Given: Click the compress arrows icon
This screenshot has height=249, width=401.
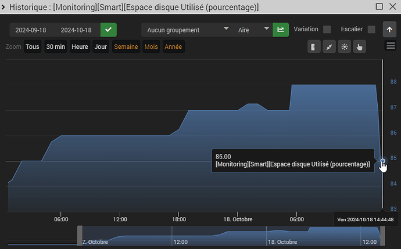Looking at the screenshot, I should point(330,47).
